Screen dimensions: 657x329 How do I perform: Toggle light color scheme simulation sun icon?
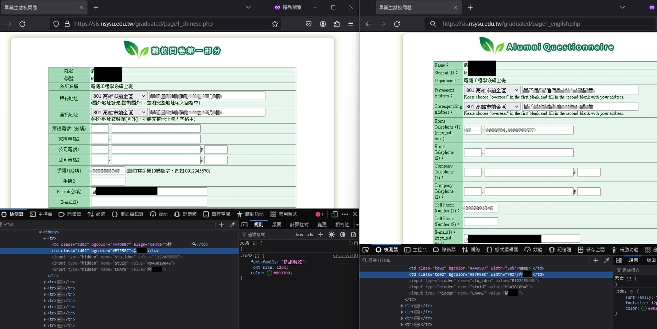[x=332, y=234]
